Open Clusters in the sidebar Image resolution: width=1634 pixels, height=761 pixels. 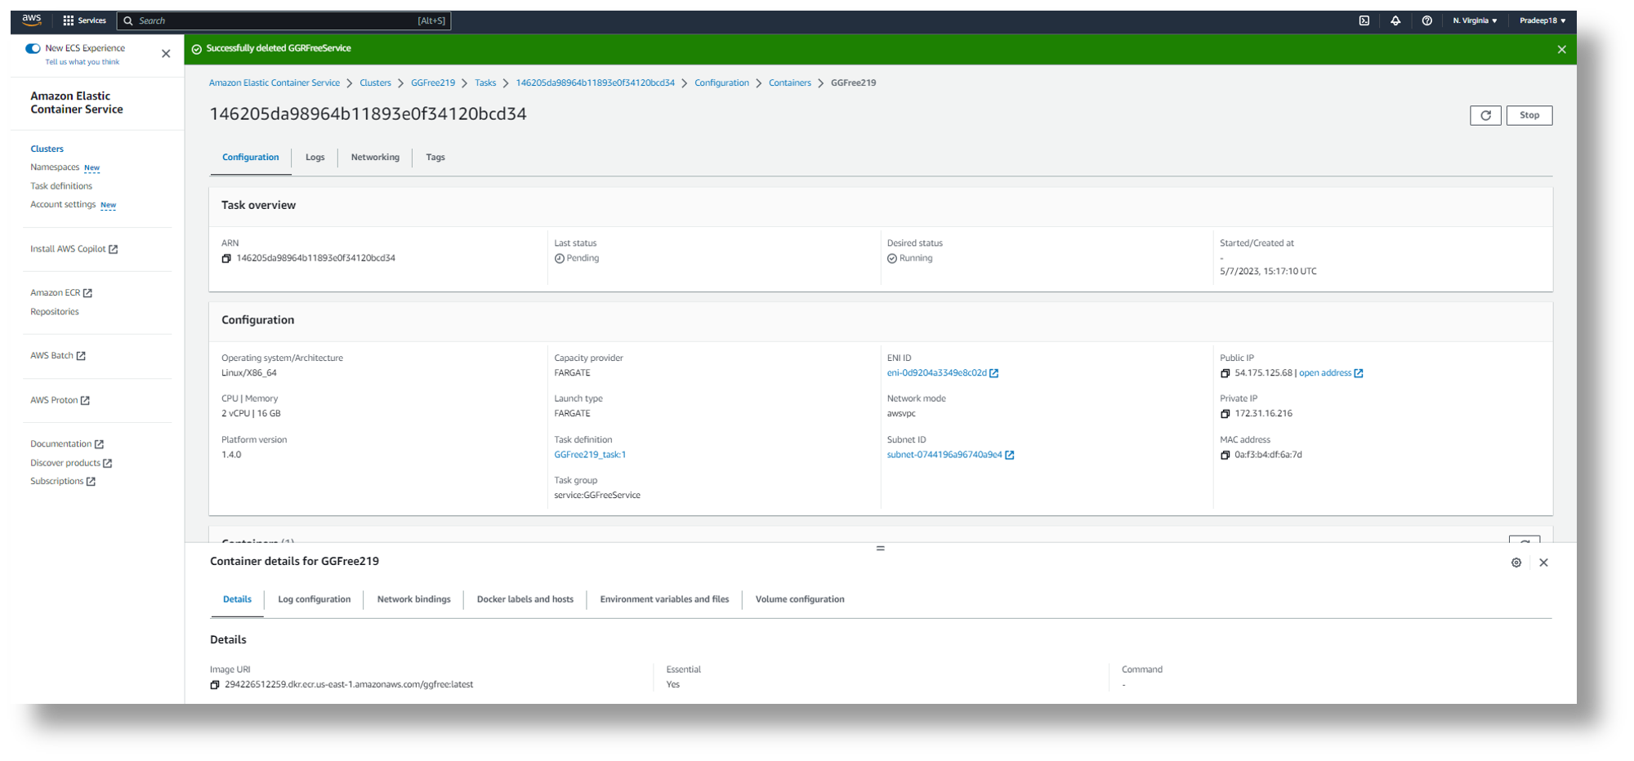[47, 149]
